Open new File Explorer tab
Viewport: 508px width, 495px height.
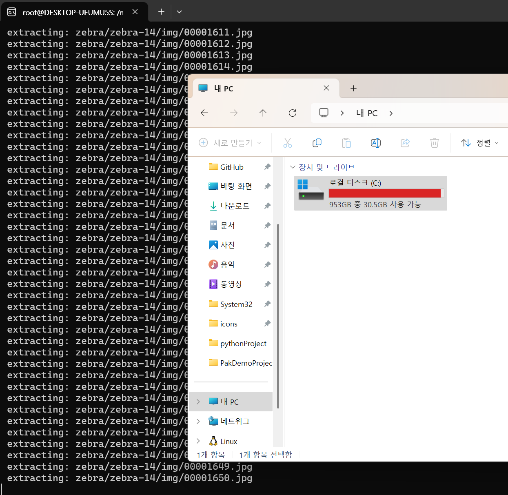(x=354, y=88)
